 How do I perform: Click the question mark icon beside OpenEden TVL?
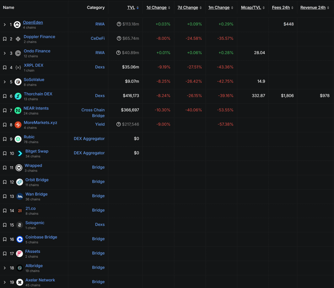click(119, 24)
